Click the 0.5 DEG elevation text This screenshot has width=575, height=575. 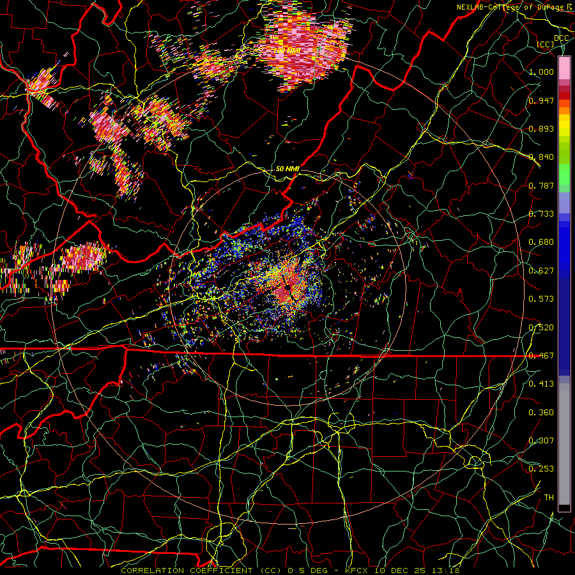point(307,571)
